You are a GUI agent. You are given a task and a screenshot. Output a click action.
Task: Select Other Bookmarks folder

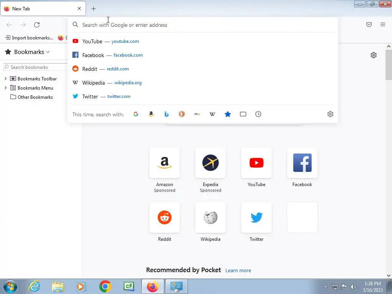(31, 97)
